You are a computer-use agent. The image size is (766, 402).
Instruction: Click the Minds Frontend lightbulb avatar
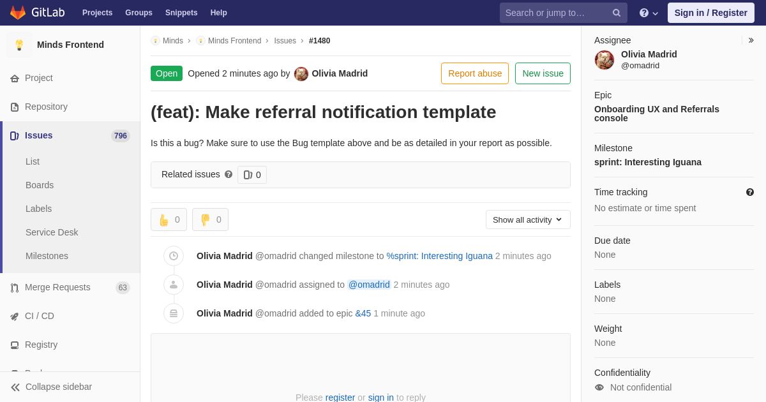[x=19, y=45]
